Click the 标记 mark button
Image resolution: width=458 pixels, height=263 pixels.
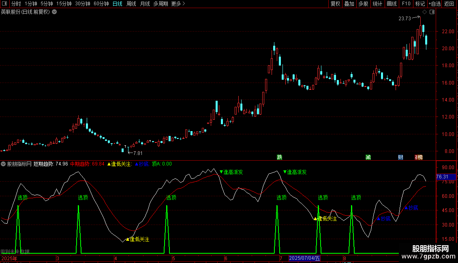(420, 4)
